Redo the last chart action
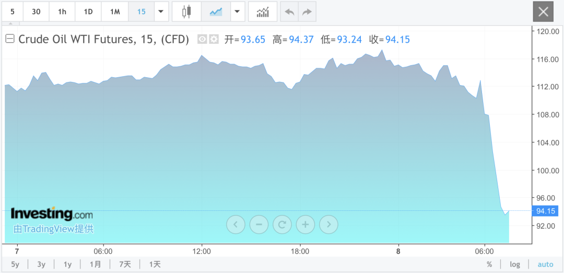Image resolution: width=564 pixels, height=273 pixels. (307, 11)
